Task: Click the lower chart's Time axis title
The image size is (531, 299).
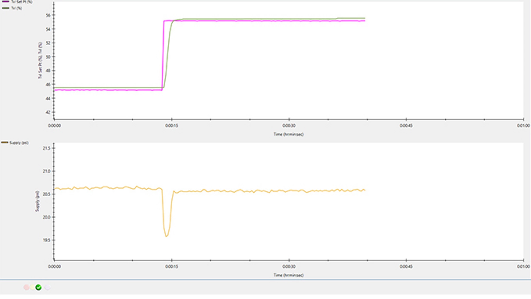Action: point(288,275)
